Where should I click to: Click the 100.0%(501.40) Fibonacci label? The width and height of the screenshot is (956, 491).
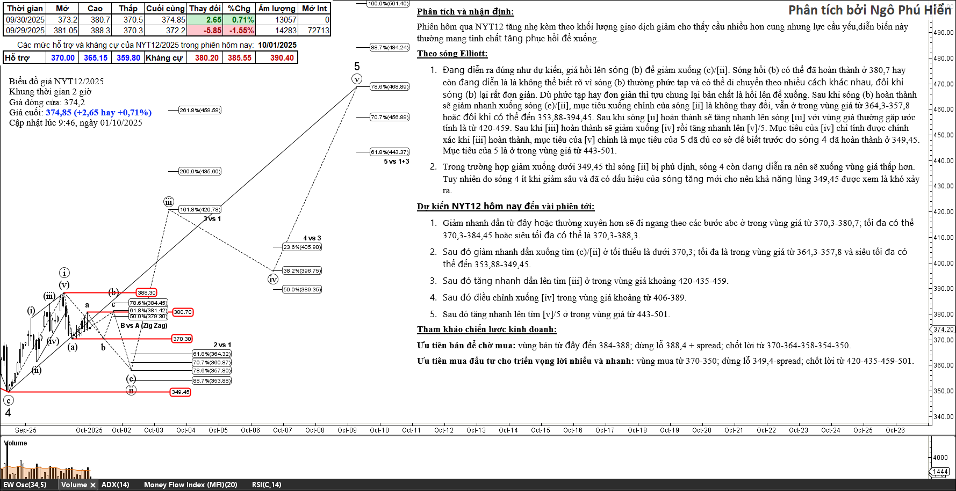[388, 4]
